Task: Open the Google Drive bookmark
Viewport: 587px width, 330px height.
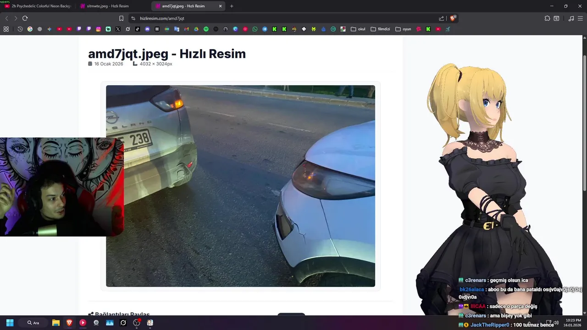Action: tap(196, 29)
